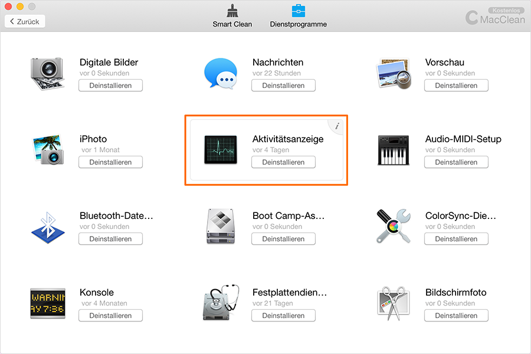Click the Digitale Bilder title text
531x354 pixels.
point(109,63)
